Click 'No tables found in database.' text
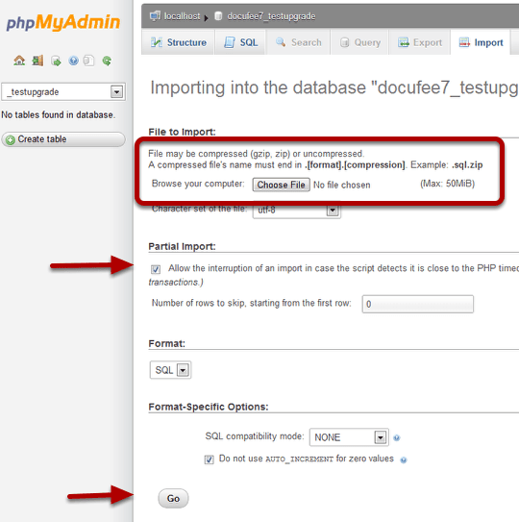The width and height of the screenshot is (519, 522). (59, 114)
